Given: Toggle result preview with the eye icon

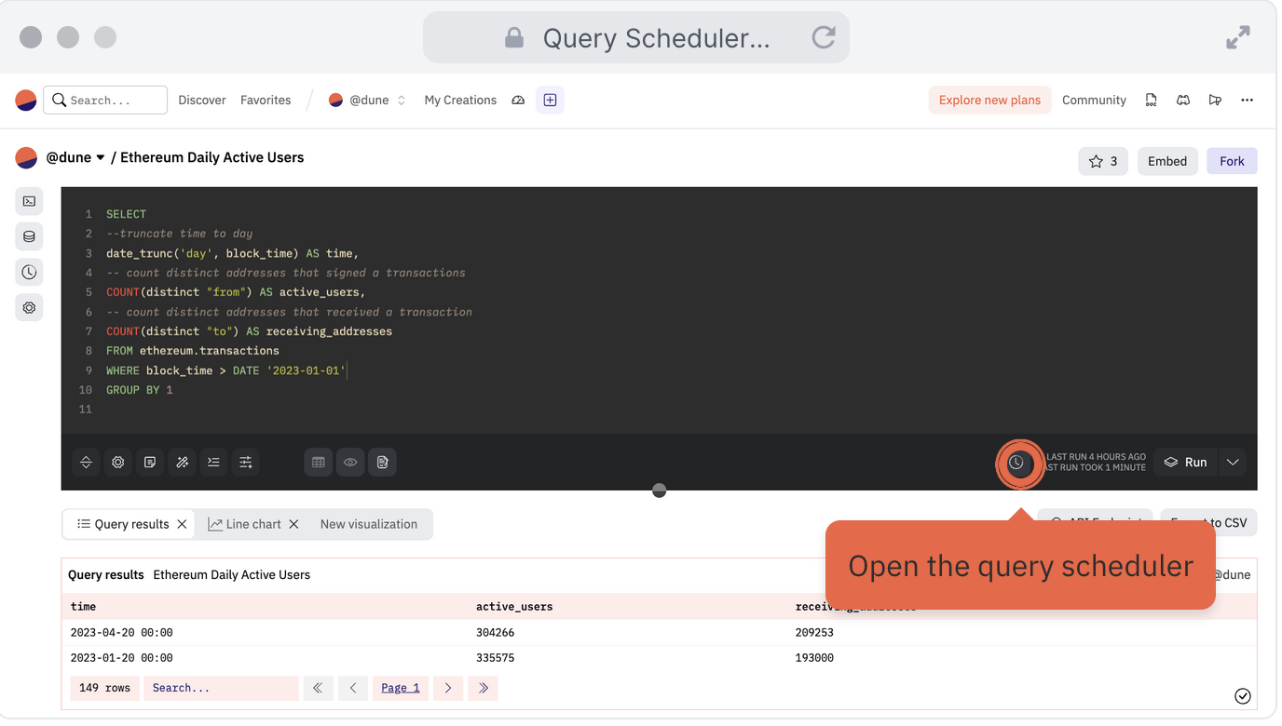Looking at the screenshot, I should coord(350,462).
